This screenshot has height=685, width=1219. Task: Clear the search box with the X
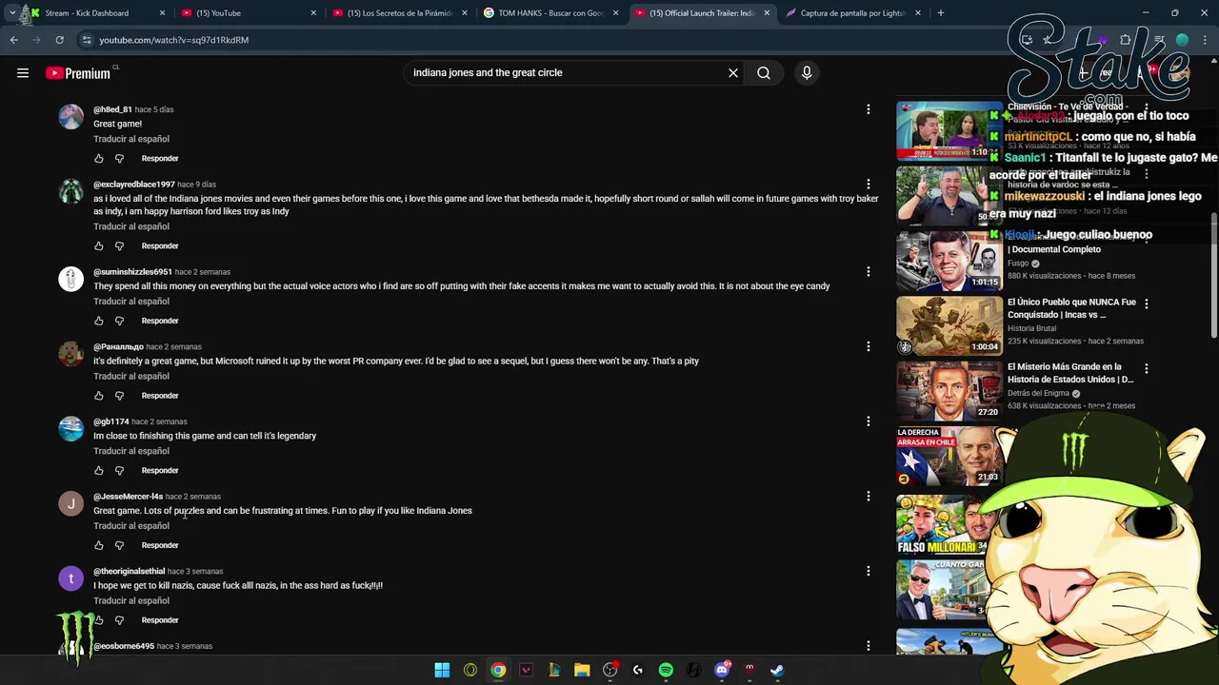point(733,72)
